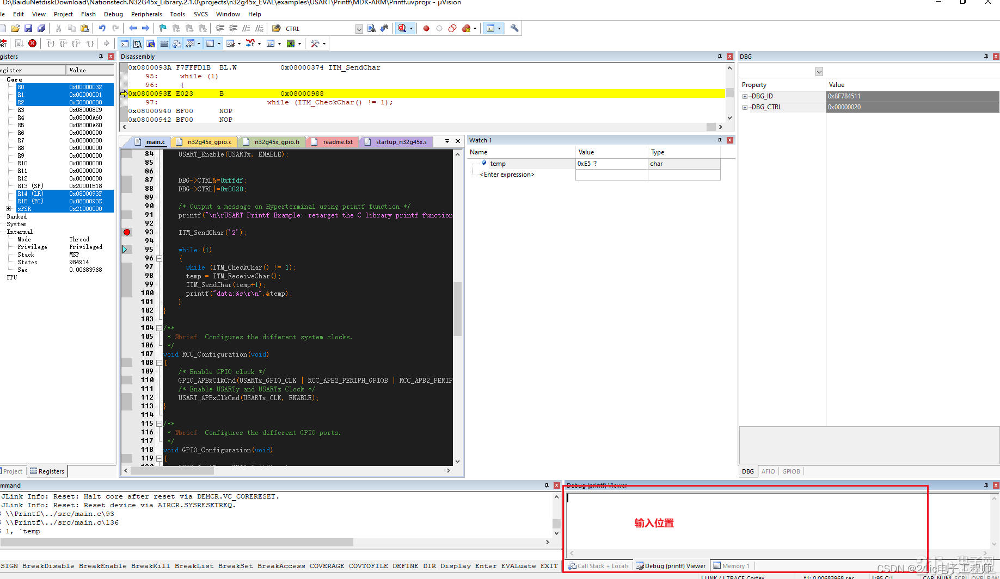
Task: Open the Symbol Window icon
Action: point(151,44)
